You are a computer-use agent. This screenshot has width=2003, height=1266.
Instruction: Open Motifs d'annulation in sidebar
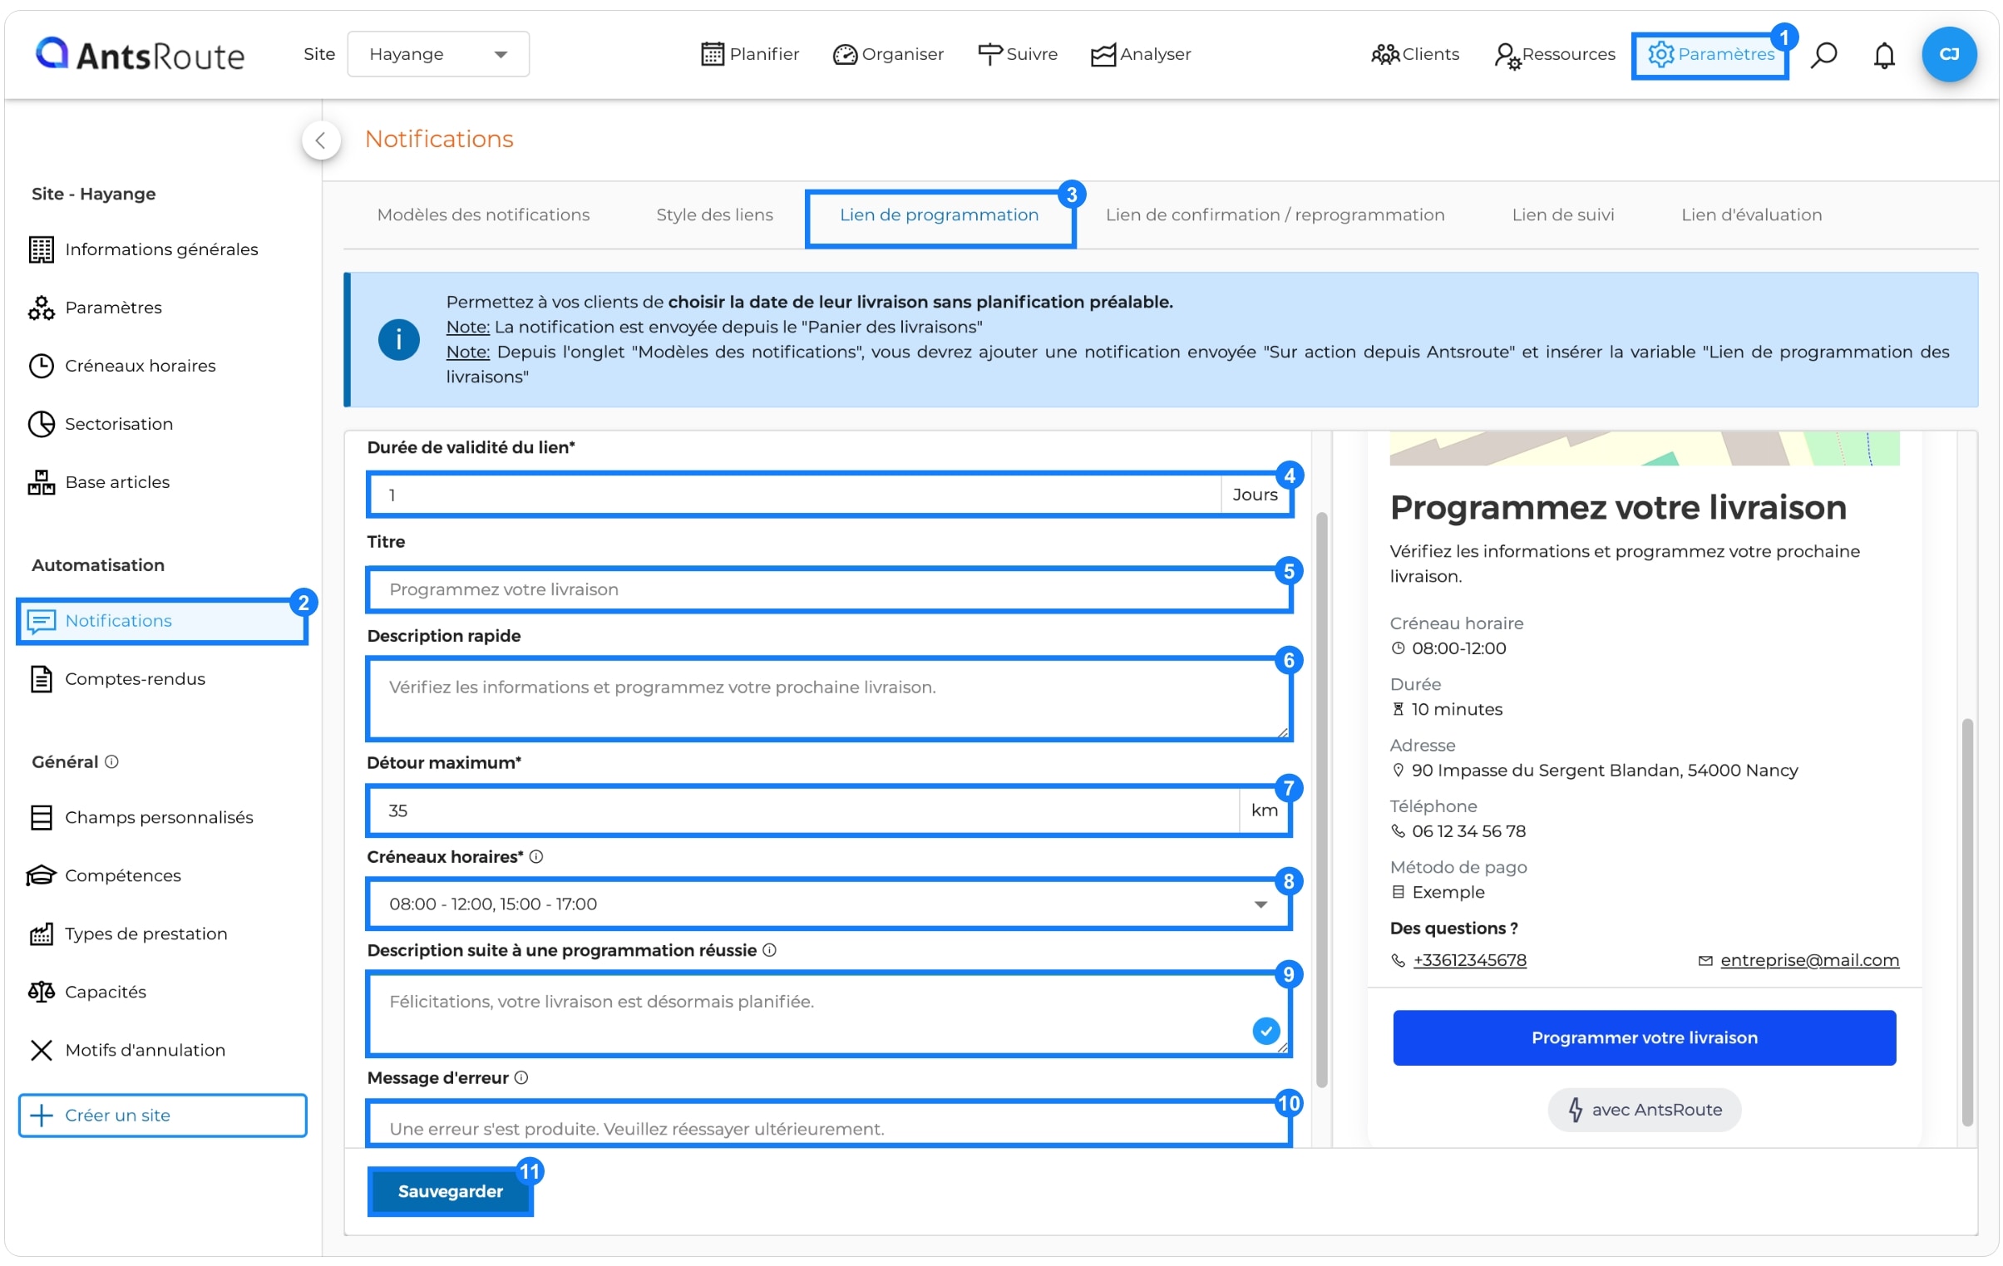(x=126, y=1051)
